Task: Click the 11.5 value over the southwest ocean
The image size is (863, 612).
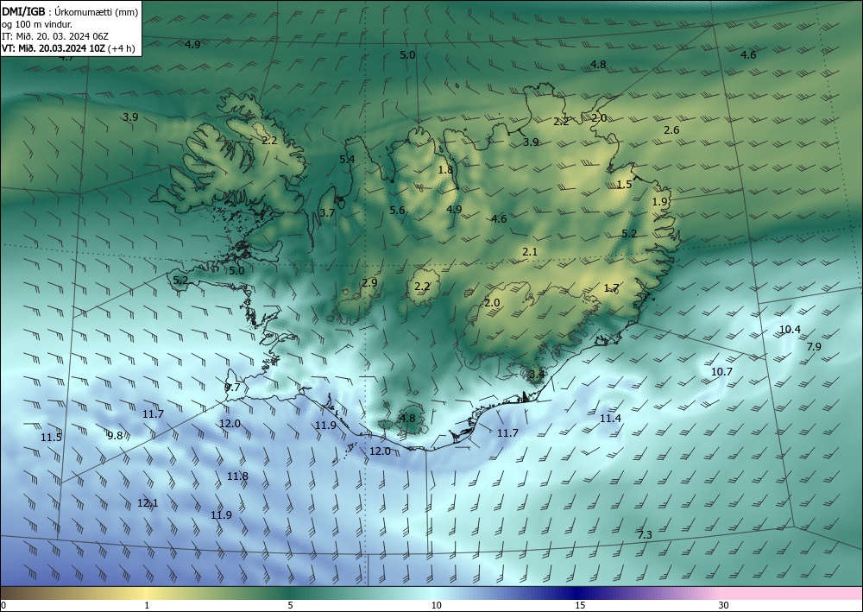Action: pos(51,438)
